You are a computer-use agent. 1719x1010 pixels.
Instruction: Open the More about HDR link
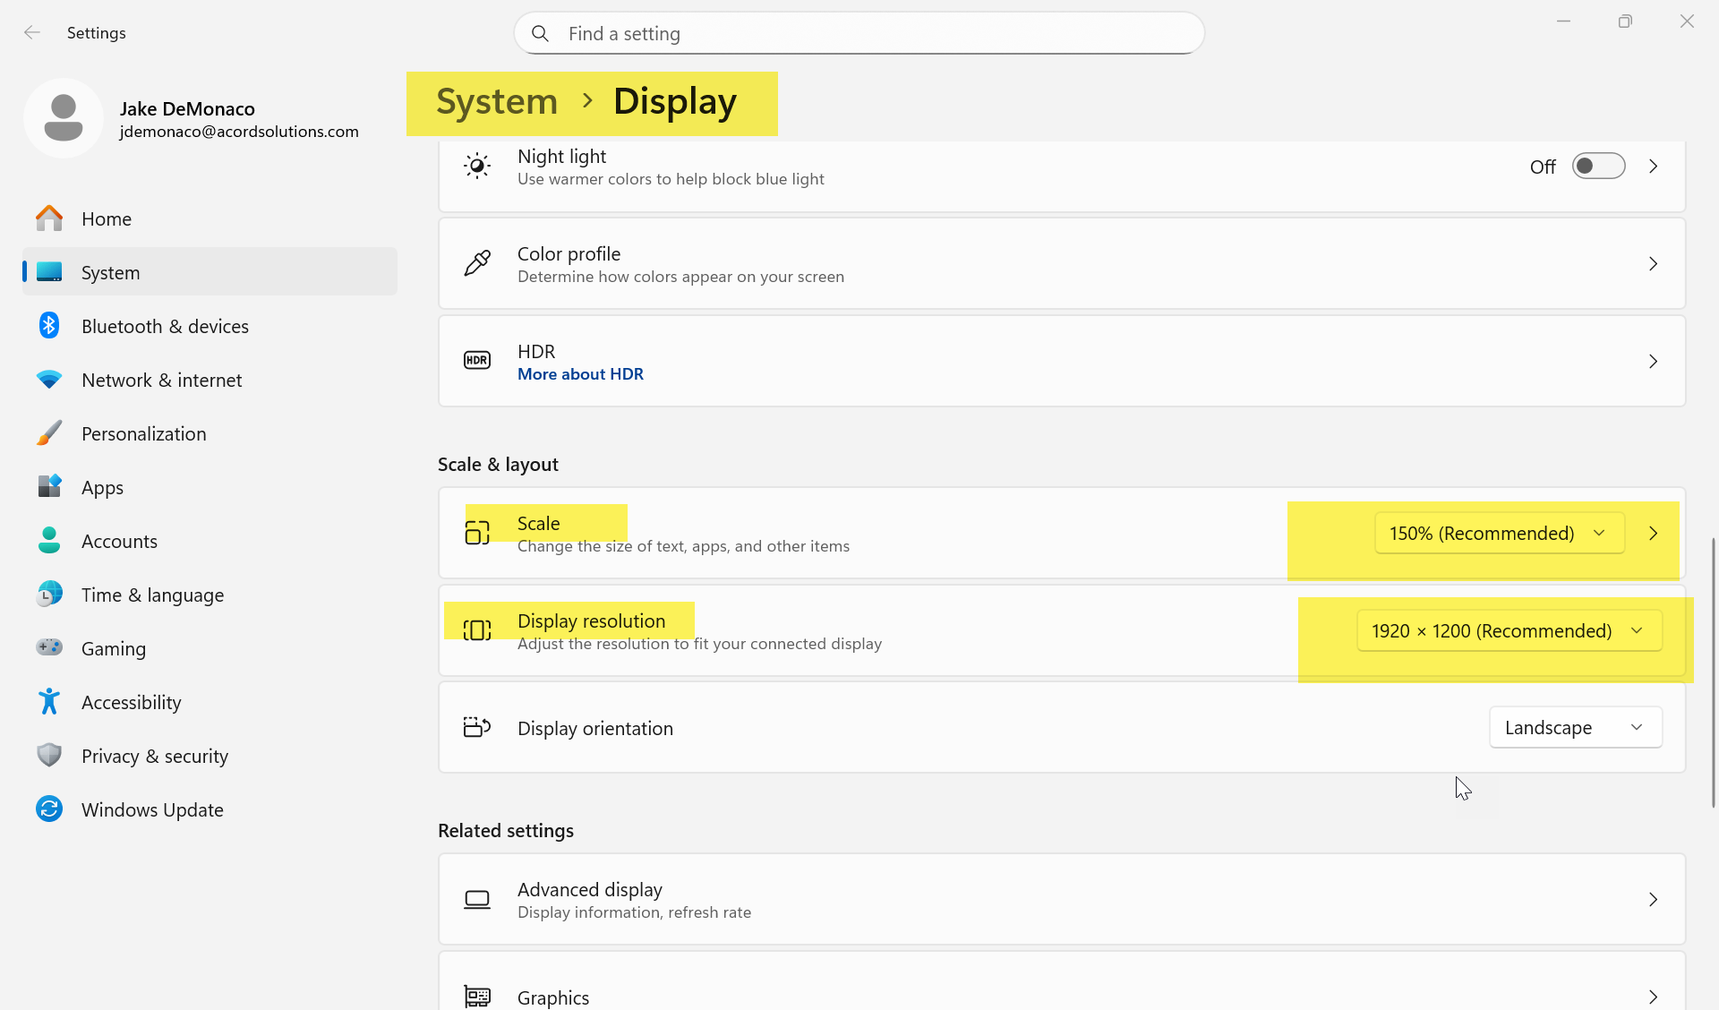point(580,374)
